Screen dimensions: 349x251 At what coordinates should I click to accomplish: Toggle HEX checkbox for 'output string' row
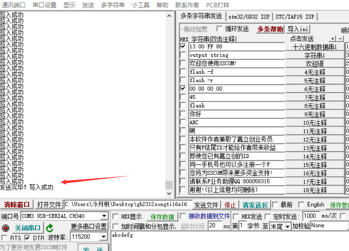(183, 55)
